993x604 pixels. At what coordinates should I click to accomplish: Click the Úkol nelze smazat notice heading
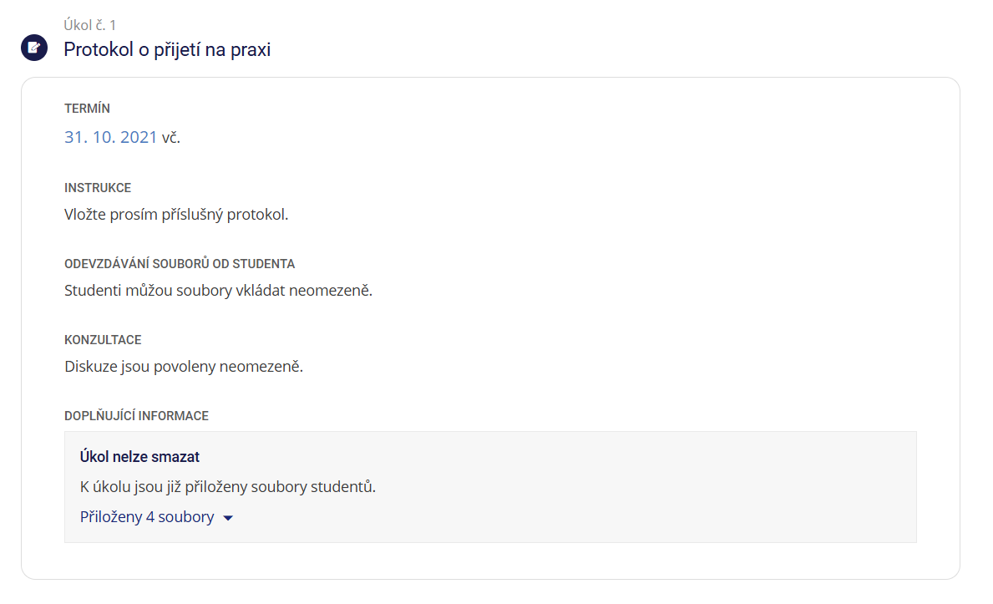pyautogui.click(x=139, y=457)
